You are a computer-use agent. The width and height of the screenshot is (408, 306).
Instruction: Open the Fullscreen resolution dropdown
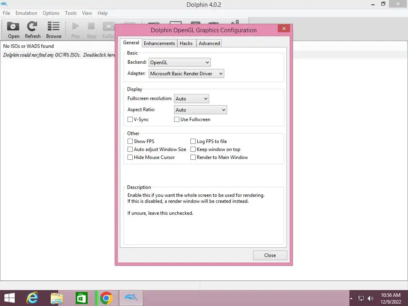point(192,99)
